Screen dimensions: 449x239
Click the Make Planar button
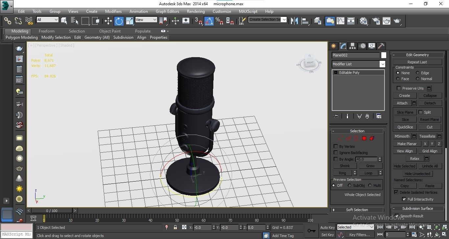[x=407, y=144]
